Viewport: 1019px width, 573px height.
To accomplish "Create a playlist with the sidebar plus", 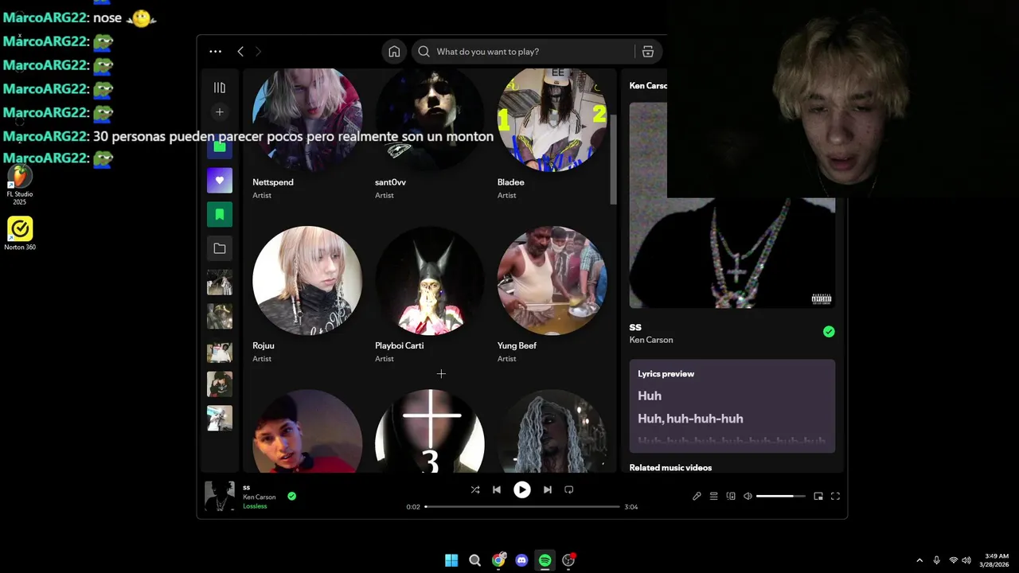I will coord(220,112).
